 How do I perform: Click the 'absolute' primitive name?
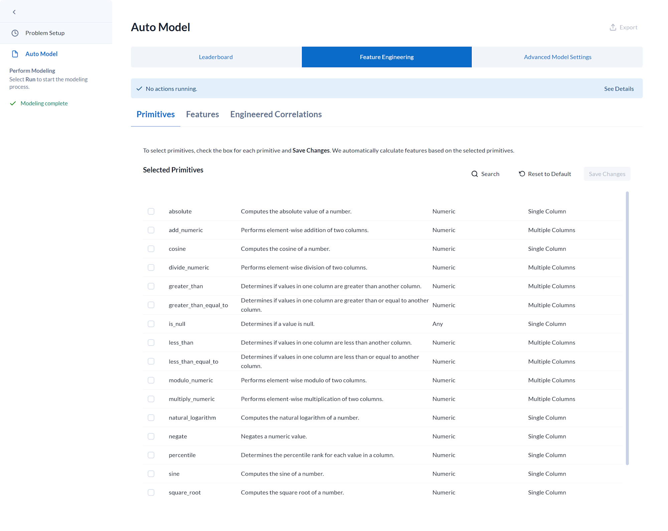[x=180, y=211]
